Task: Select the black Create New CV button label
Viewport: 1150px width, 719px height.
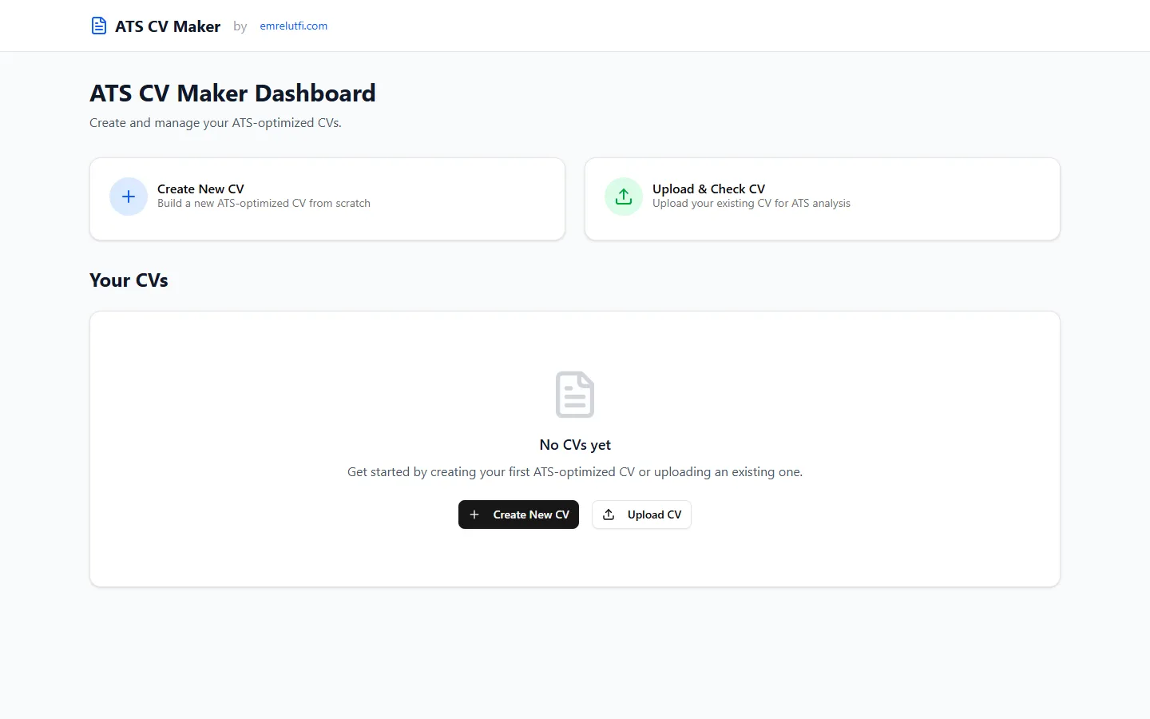Action: 531,514
